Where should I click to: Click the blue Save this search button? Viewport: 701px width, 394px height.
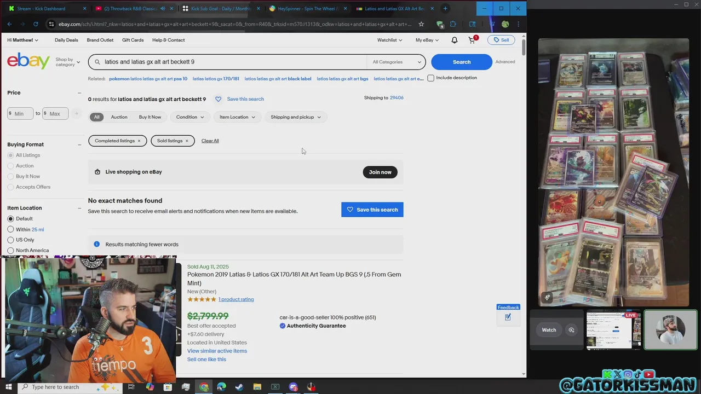click(372, 210)
